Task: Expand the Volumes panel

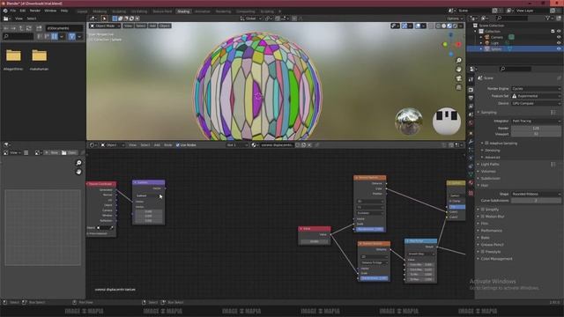Action: click(x=488, y=171)
